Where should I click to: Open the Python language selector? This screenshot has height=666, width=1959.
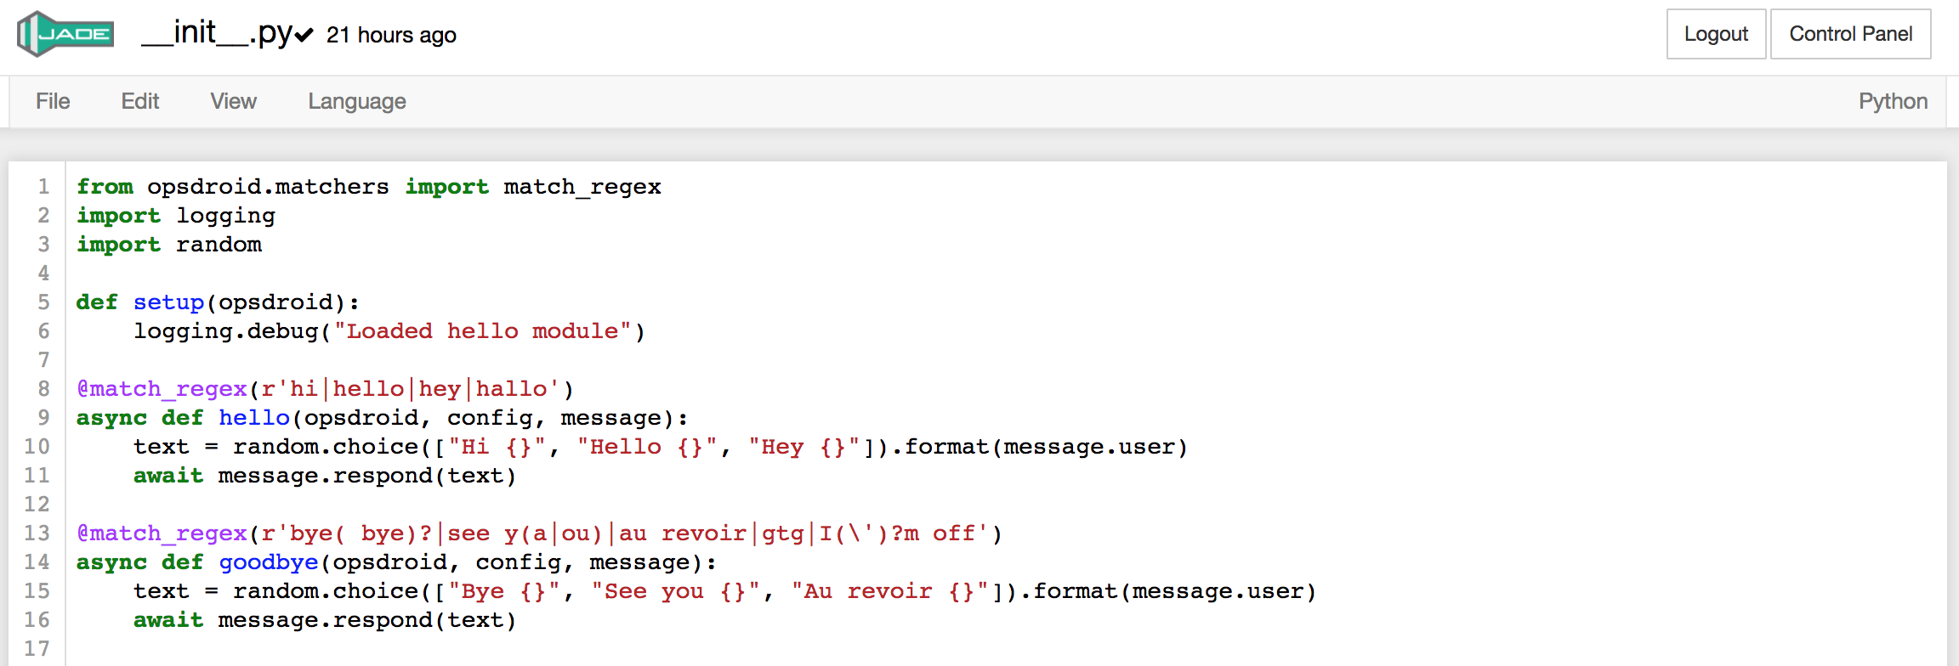tap(1894, 101)
